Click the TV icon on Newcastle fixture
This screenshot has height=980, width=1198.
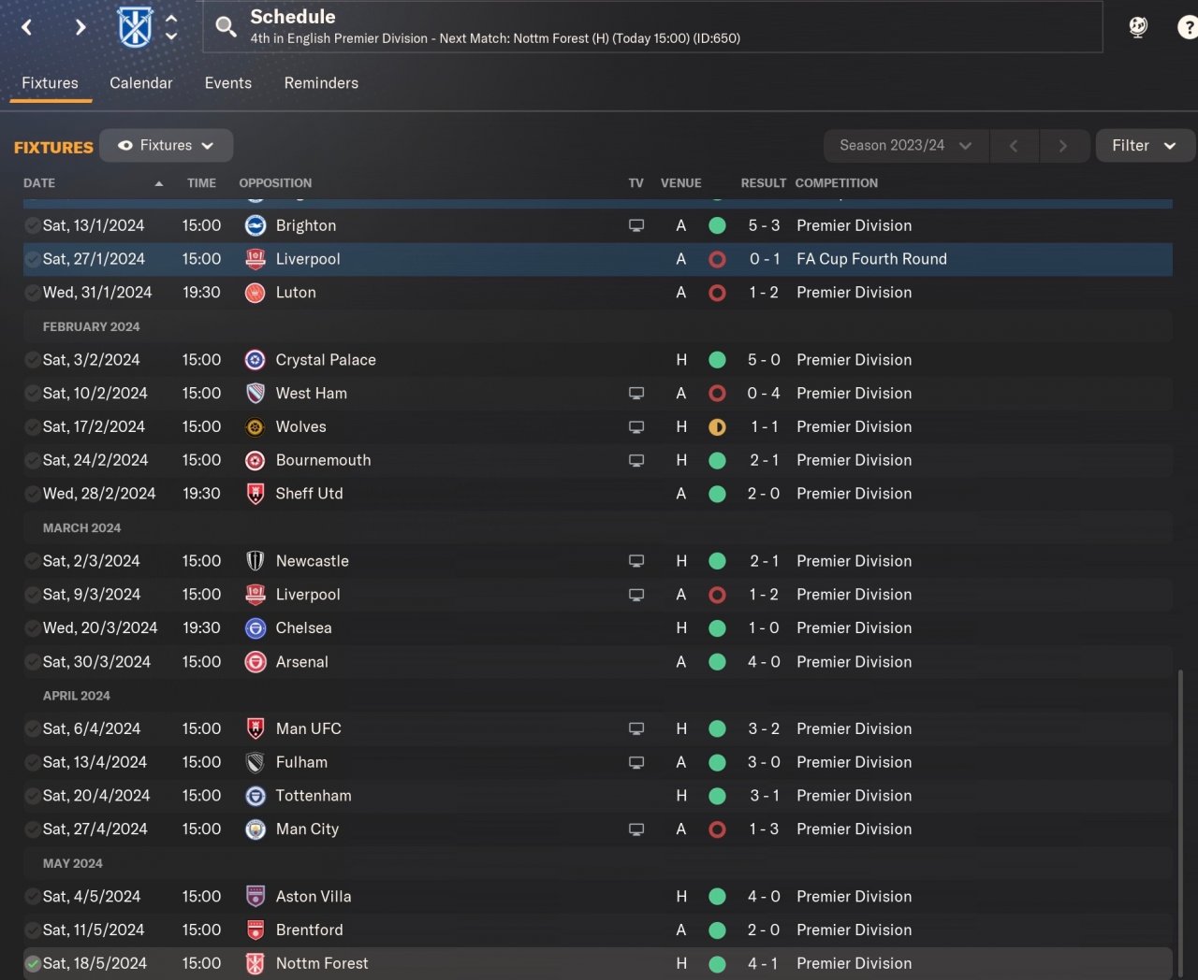pos(636,561)
